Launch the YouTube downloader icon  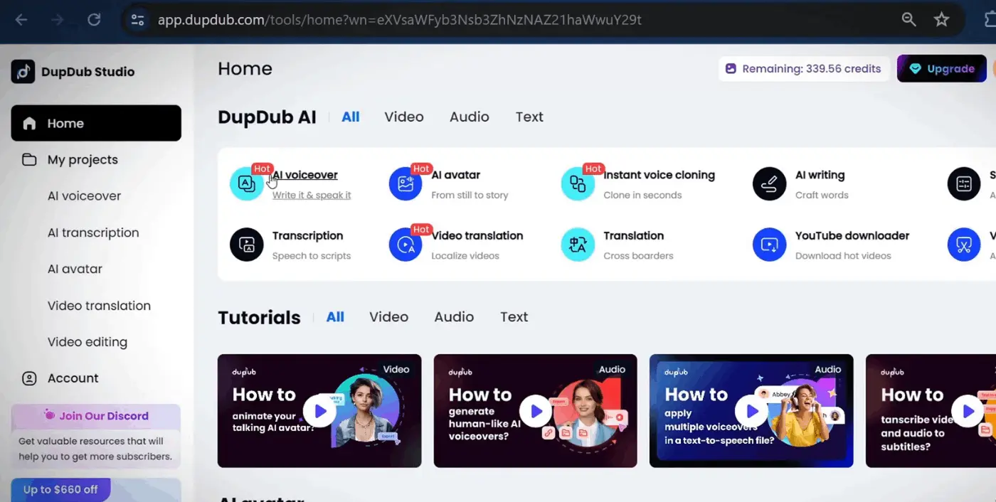770,245
